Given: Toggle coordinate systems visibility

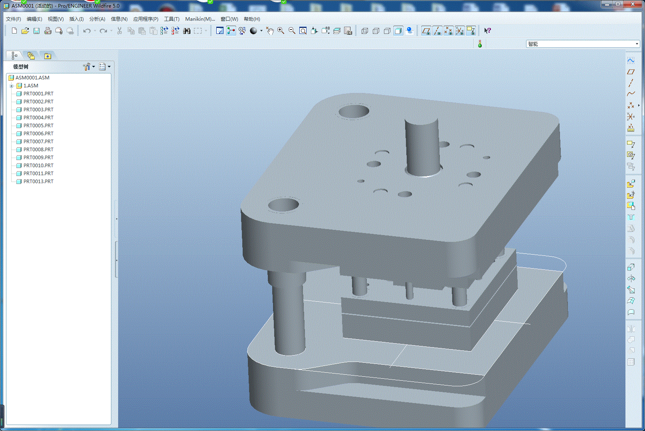Looking at the screenshot, I should (x=459, y=31).
